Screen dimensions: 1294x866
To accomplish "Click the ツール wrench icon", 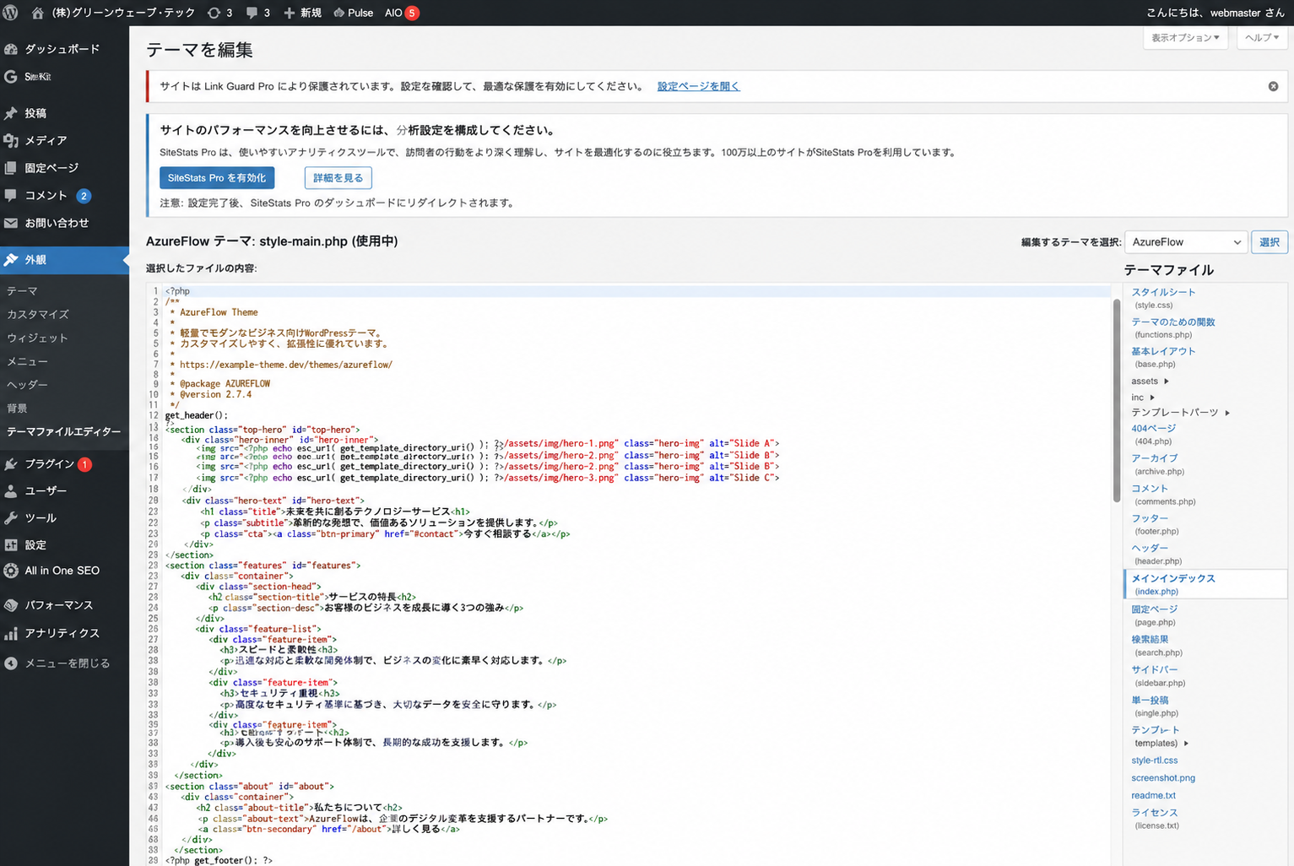I will click(11, 517).
